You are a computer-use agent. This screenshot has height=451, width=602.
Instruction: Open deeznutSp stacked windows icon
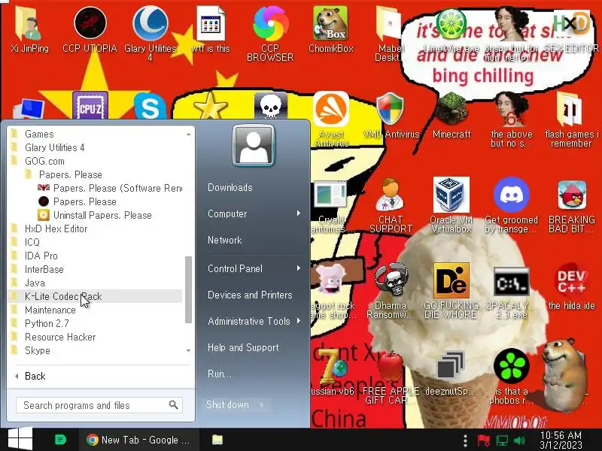[451, 372]
